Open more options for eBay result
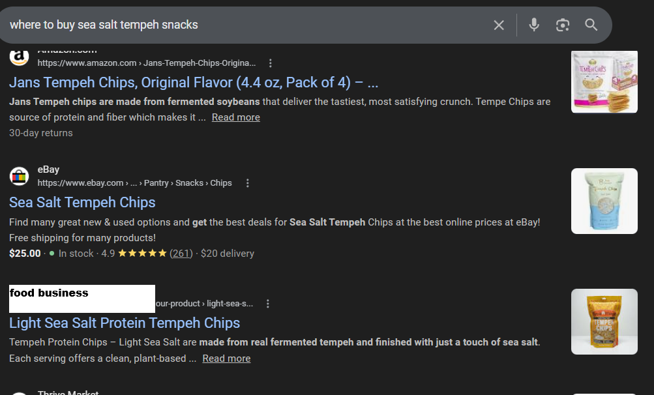654x395 pixels. [x=248, y=183]
